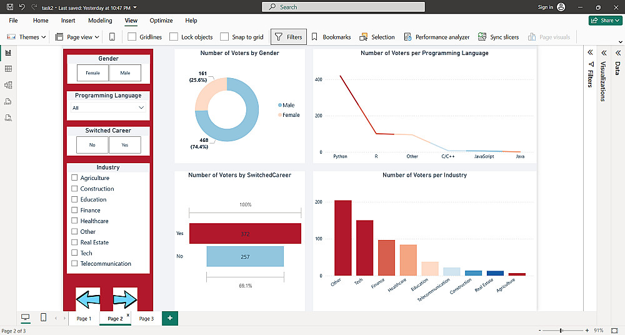Enable the Gridlines checkbox
The height and width of the screenshot is (335, 625).
click(132, 37)
